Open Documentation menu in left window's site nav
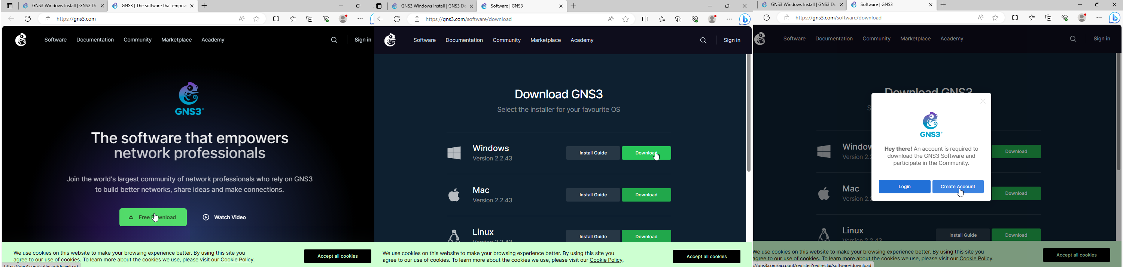Image resolution: width=1123 pixels, height=267 pixels. tap(95, 40)
